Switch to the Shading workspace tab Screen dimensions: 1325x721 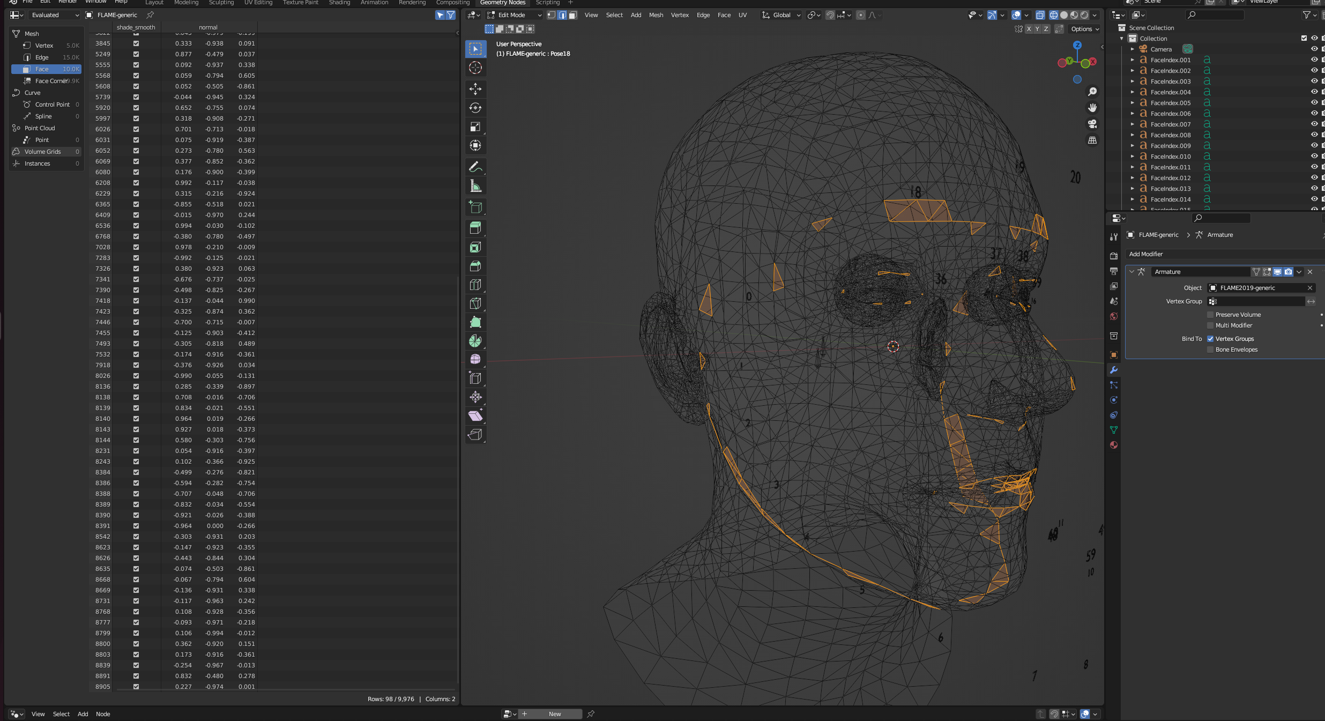(339, 3)
